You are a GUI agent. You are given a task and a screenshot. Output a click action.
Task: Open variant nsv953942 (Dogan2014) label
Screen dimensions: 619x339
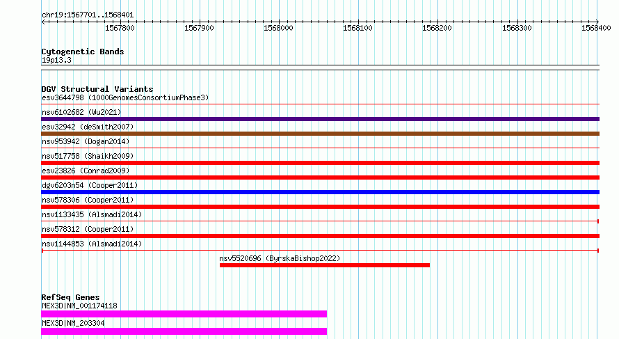[86, 141]
